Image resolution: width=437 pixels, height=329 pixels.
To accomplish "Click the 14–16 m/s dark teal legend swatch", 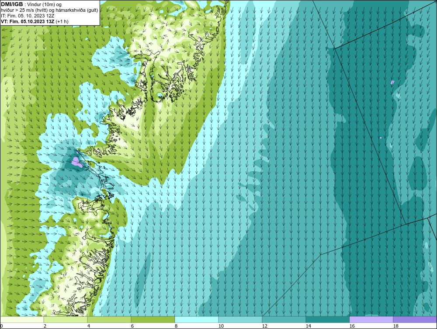I will click(x=327, y=319).
